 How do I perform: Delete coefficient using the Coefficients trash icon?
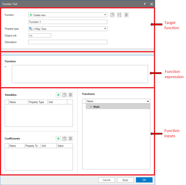click(70, 139)
